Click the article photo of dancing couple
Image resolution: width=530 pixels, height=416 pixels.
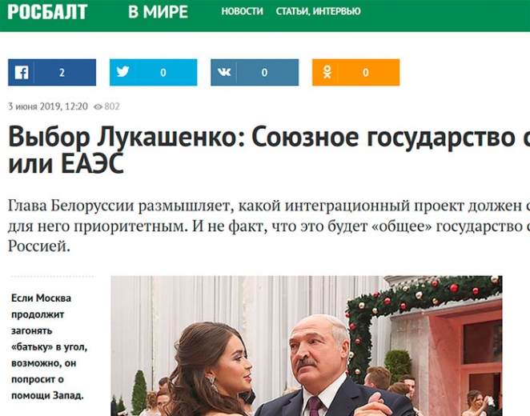(x=307, y=346)
